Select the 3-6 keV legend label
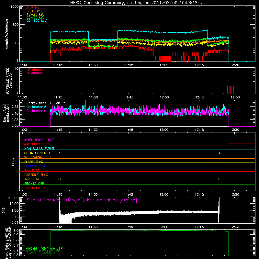The width and height of the screenshot is (259, 259). pyautogui.click(x=34, y=8)
